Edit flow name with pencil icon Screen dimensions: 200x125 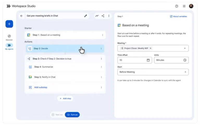pos(85,16)
